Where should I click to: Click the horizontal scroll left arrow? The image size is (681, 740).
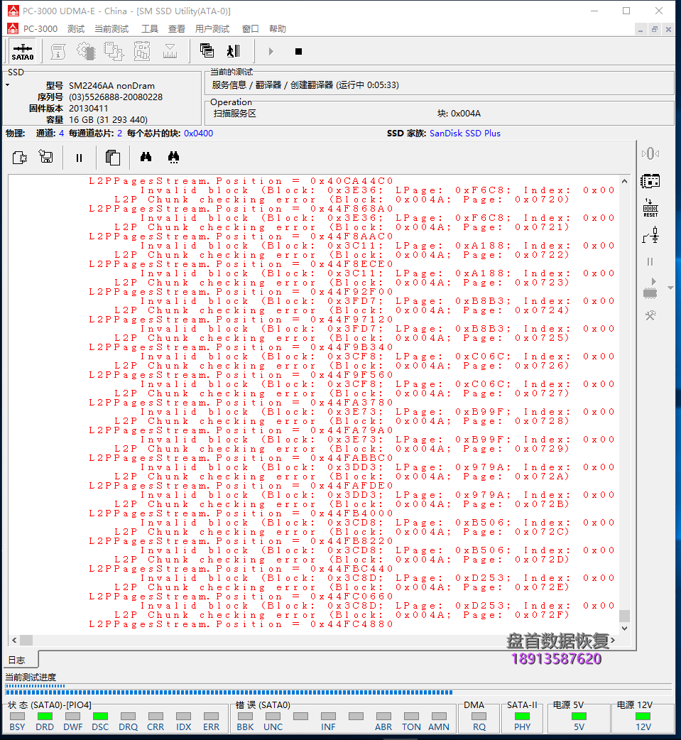point(14,640)
